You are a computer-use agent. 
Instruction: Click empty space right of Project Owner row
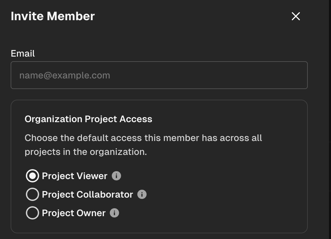[x=212, y=213]
